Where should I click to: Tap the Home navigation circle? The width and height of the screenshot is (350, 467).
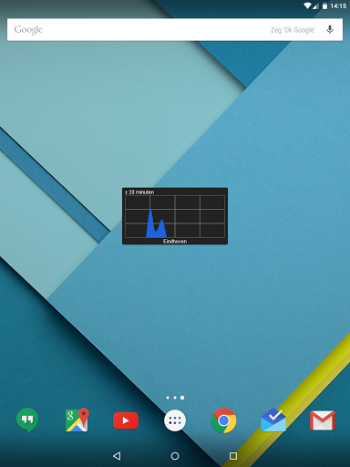point(175,456)
